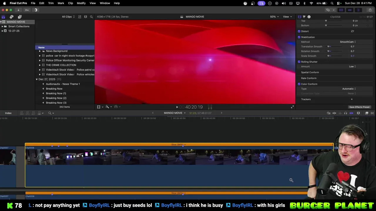
Task: Open the Modify menu
Action: (x=81, y=3)
